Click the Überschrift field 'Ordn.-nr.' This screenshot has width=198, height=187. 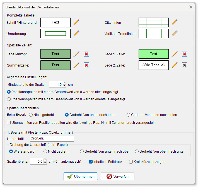coord(52,139)
